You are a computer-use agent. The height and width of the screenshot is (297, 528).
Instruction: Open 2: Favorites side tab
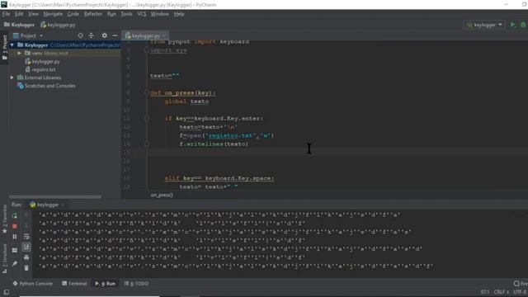coord(4,219)
